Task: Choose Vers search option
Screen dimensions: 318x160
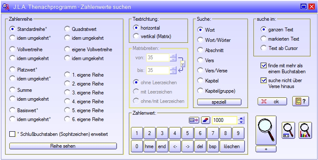Action: click(x=200, y=61)
